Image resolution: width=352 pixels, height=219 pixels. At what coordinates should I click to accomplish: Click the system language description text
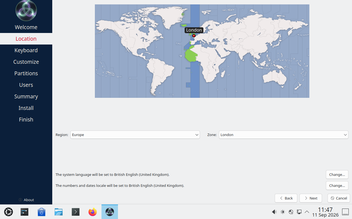(x=112, y=174)
